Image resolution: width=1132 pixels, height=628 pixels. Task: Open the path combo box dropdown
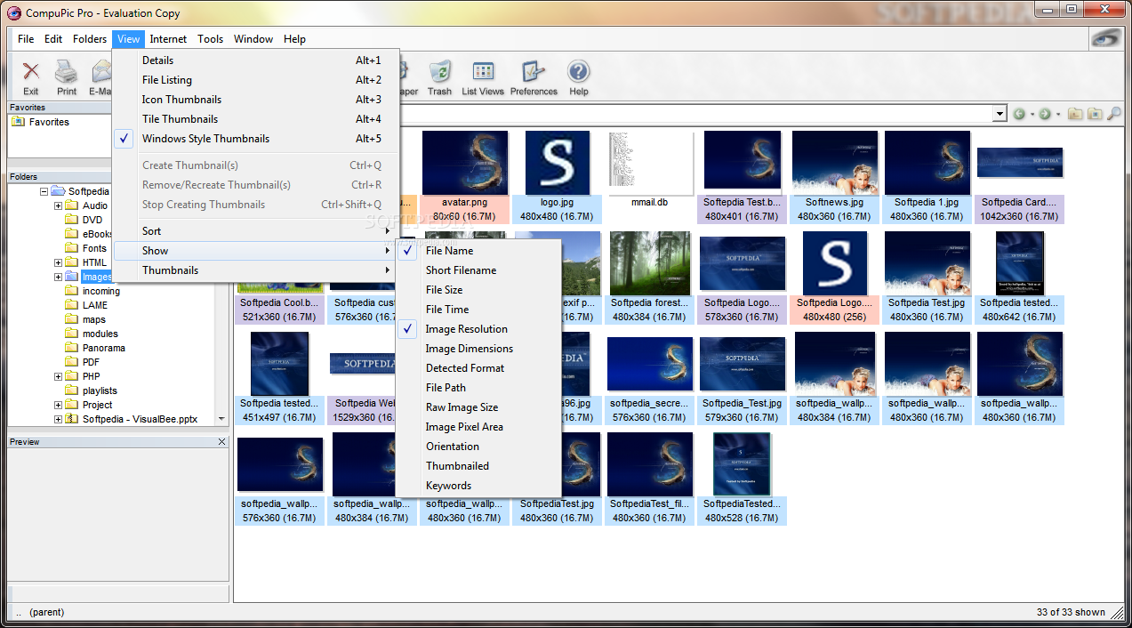tap(1000, 114)
